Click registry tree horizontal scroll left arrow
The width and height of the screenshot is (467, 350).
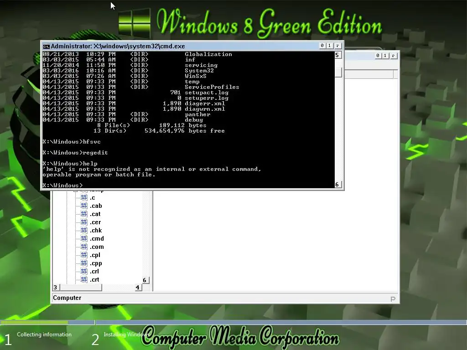56,287
